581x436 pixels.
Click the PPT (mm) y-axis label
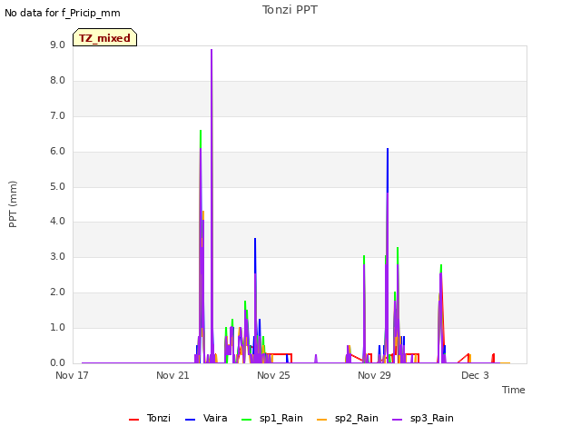[13, 204]
